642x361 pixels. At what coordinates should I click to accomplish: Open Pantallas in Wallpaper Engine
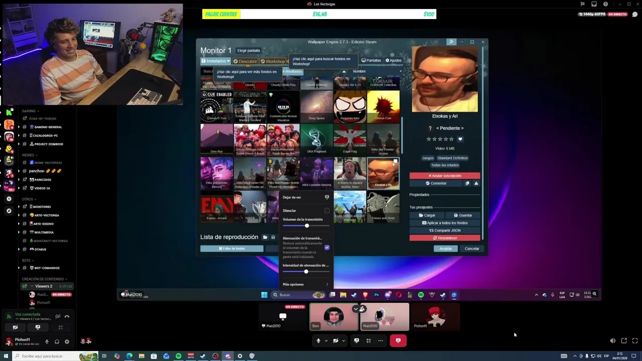point(371,60)
